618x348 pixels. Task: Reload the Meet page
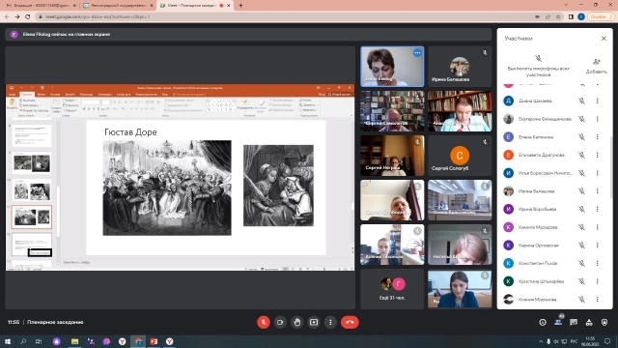(27, 17)
